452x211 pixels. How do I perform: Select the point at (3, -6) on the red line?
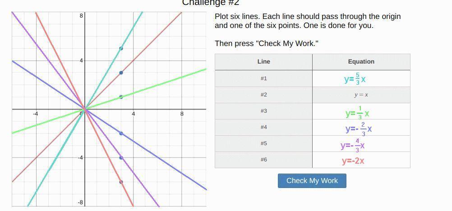(x=121, y=182)
